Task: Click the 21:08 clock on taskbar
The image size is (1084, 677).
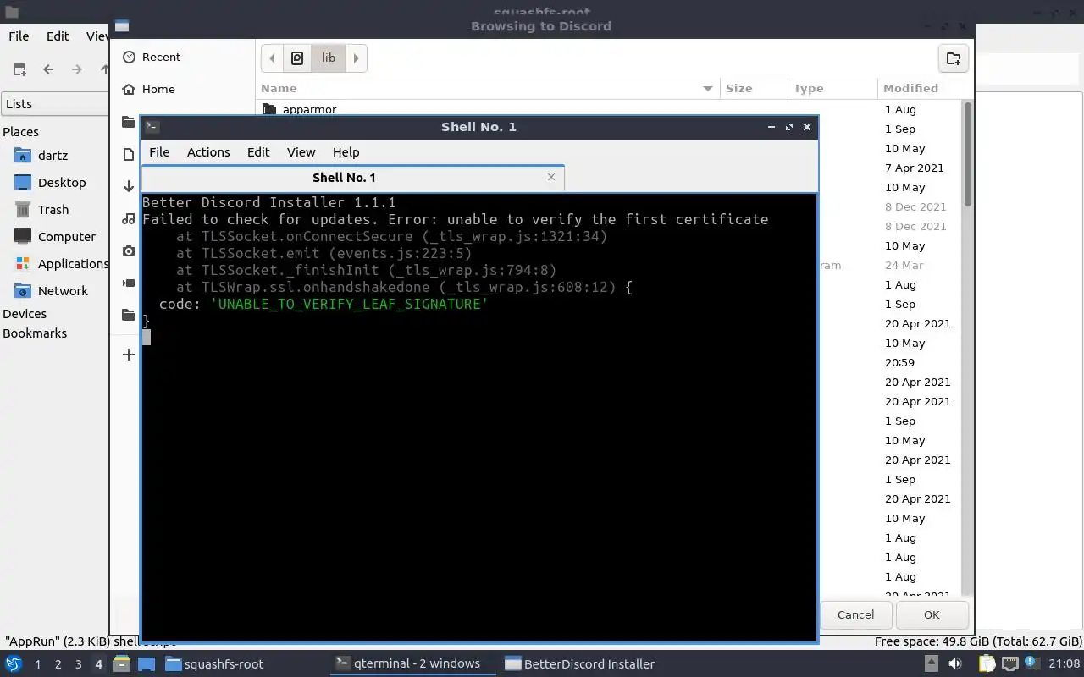Action: 1063,663
